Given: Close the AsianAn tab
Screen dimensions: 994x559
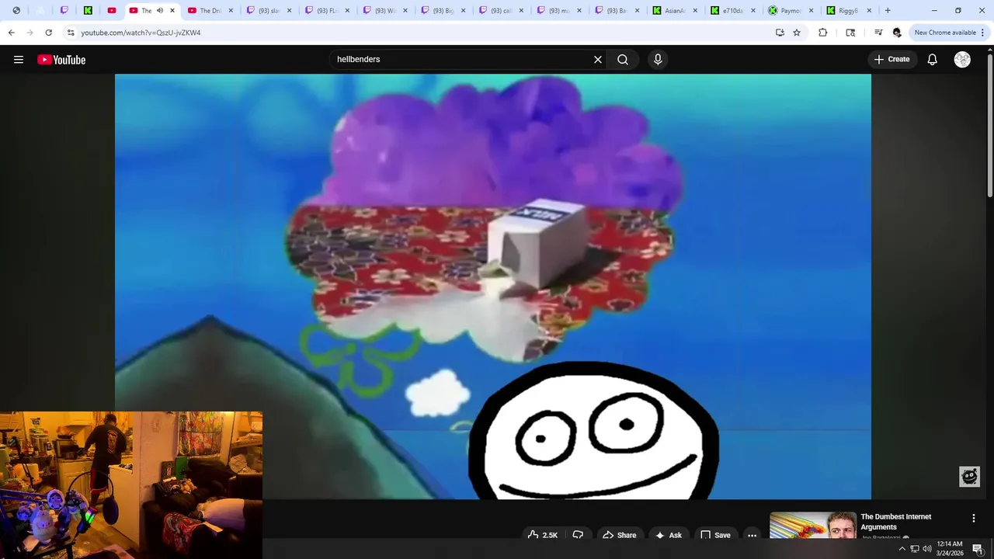Looking at the screenshot, I should coord(695,11).
